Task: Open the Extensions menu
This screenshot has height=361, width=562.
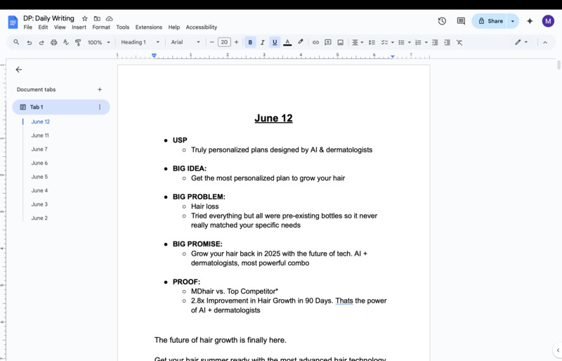Action: tap(149, 27)
